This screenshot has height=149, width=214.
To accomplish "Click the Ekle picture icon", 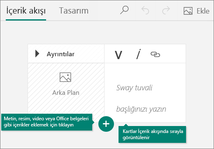I will pos(188,11).
